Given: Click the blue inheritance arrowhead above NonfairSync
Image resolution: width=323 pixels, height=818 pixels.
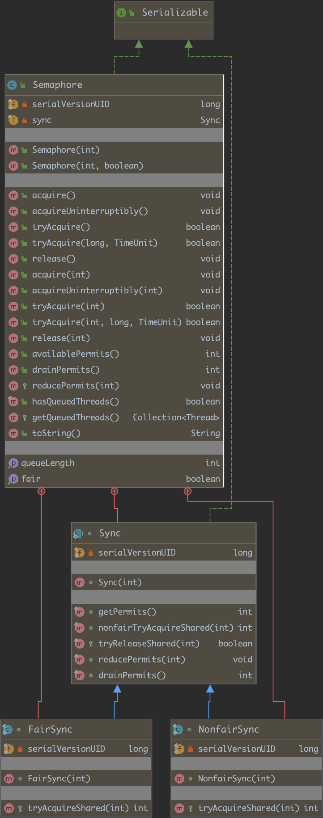Looking at the screenshot, I should click(210, 689).
